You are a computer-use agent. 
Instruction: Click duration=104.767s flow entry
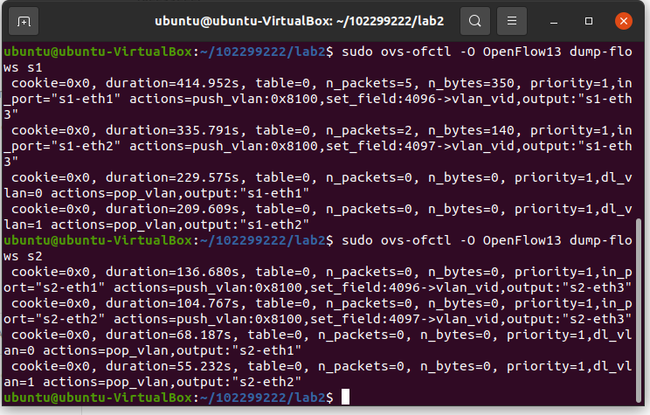pyautogui.click(x=172, y=303)
